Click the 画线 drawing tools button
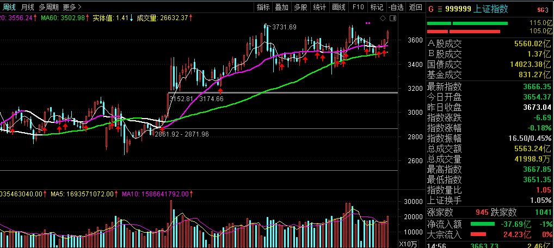Viewport: 554px width, 248px height. (x=338, y=7)
